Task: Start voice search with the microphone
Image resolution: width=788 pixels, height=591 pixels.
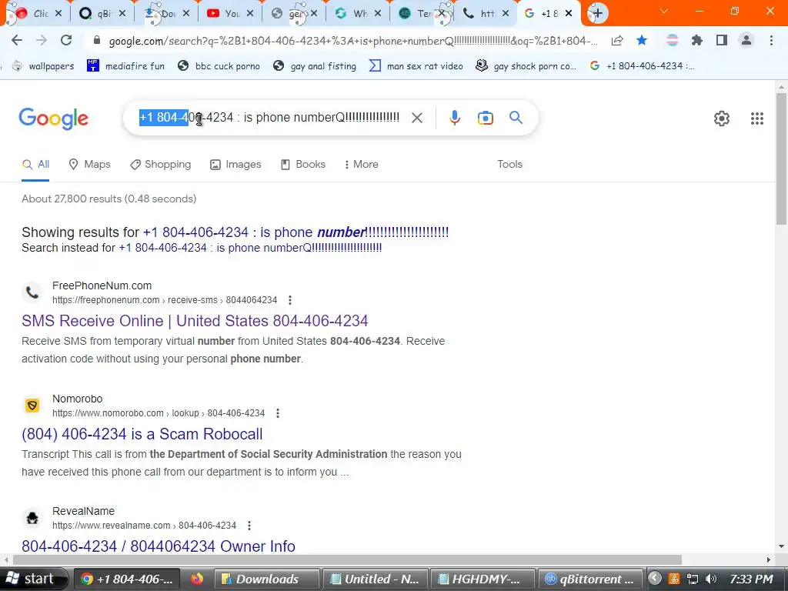Action: pos(454,118)
